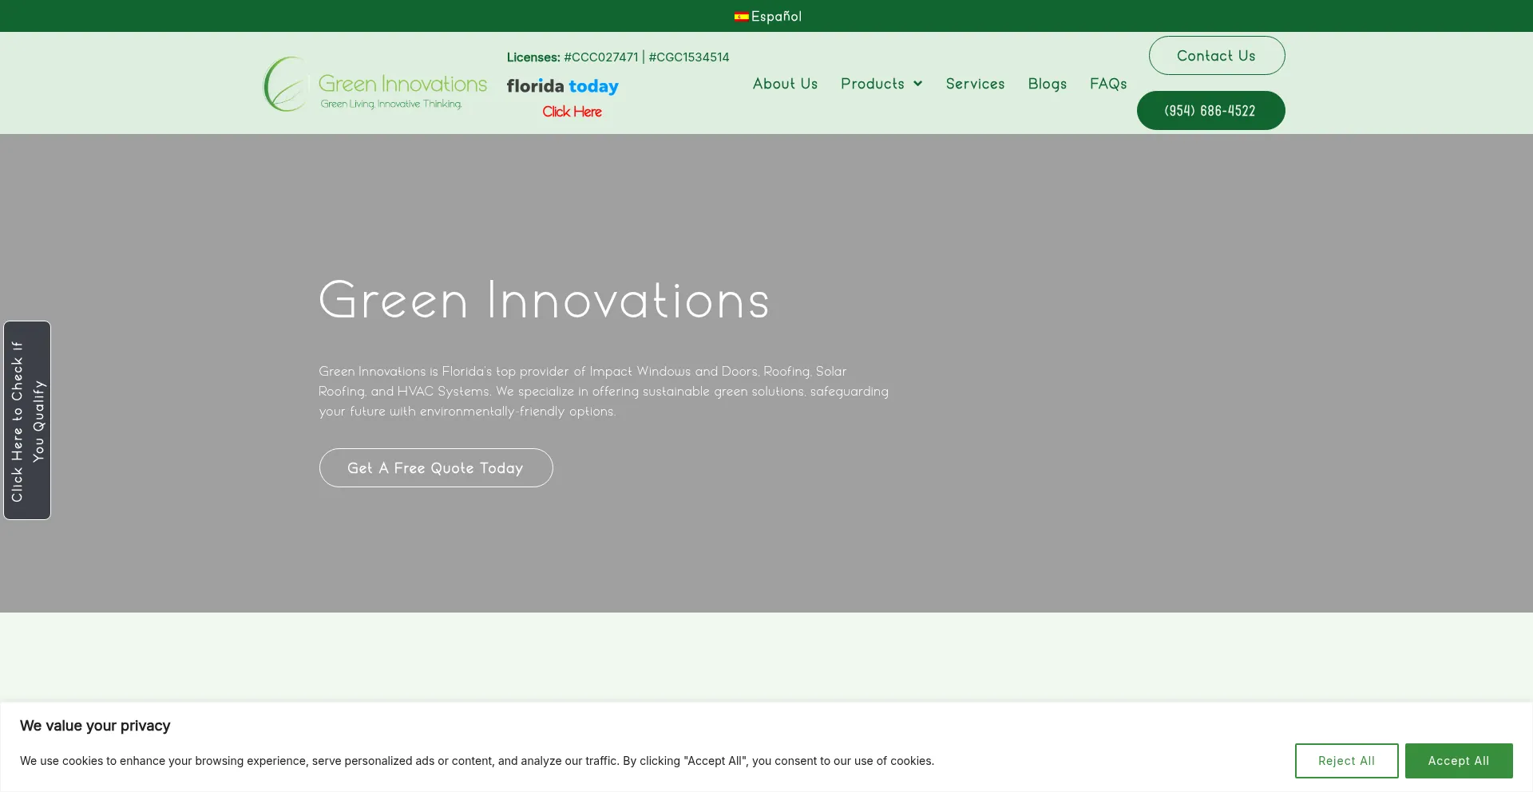Click the leaf emblem in the site logo
This screenshot has height=792, width=1533.
pyautogui.click(x=284, y=83)
